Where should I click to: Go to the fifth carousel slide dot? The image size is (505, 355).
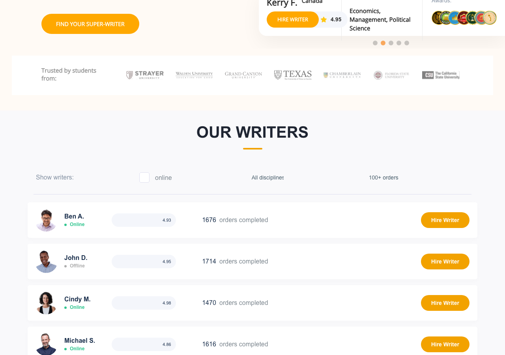coord(407,43)
